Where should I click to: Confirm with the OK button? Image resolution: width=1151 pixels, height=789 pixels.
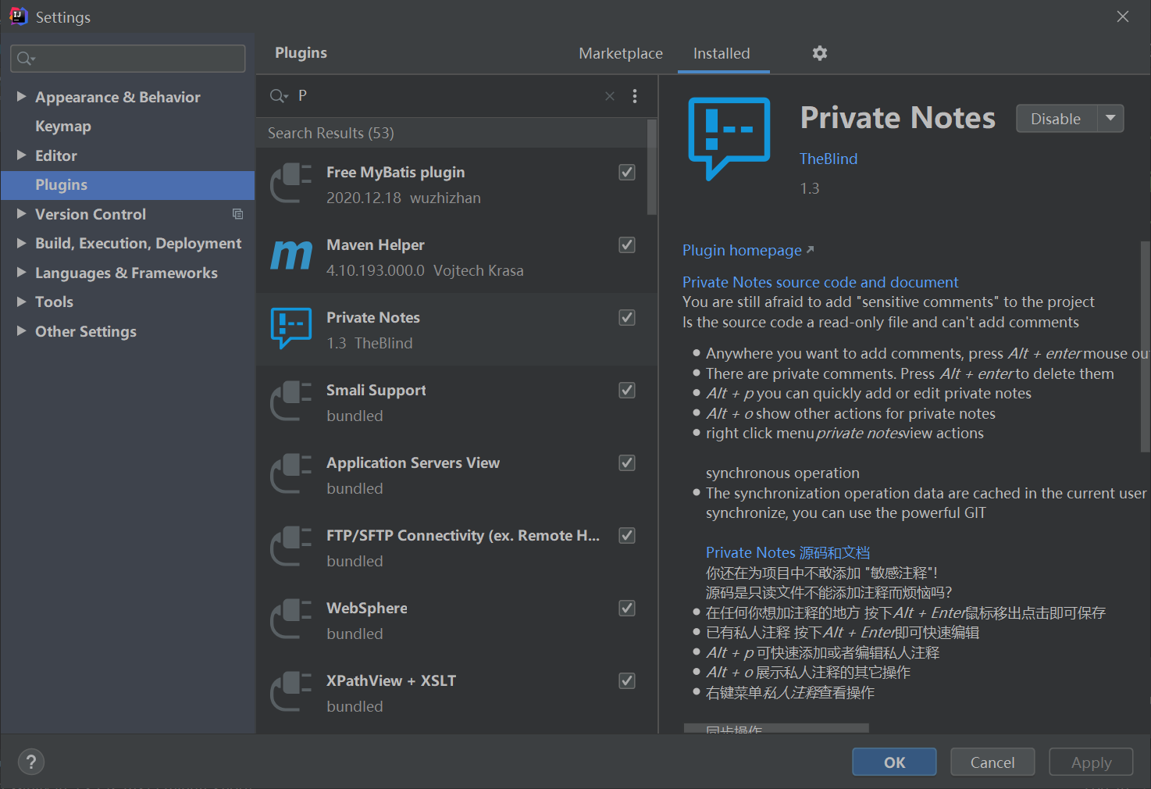point(894,762)
